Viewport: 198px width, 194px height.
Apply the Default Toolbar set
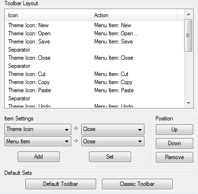61,184
